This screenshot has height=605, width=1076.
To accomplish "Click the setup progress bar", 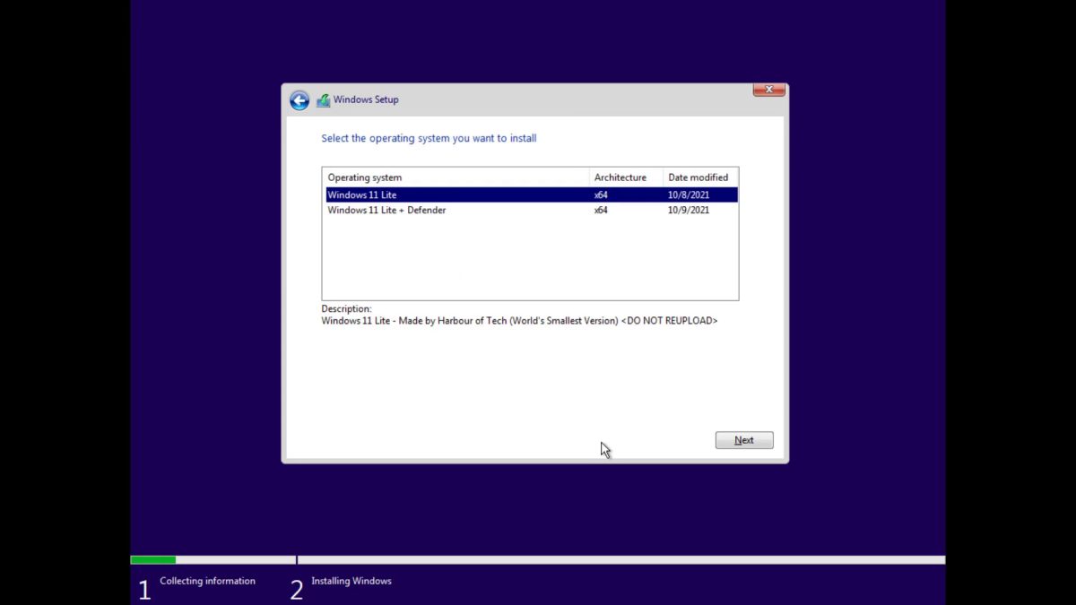I will 538,560.
